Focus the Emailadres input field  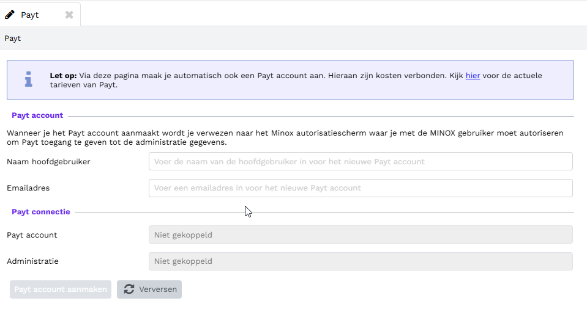(361, 188)
